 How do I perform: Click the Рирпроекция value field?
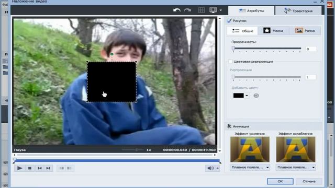point(310,77)
